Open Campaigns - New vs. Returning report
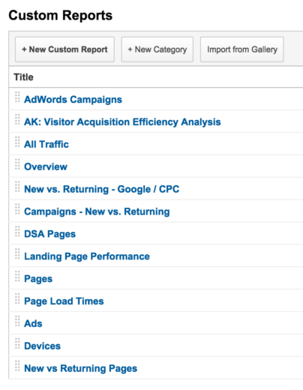 pos(97,211)
